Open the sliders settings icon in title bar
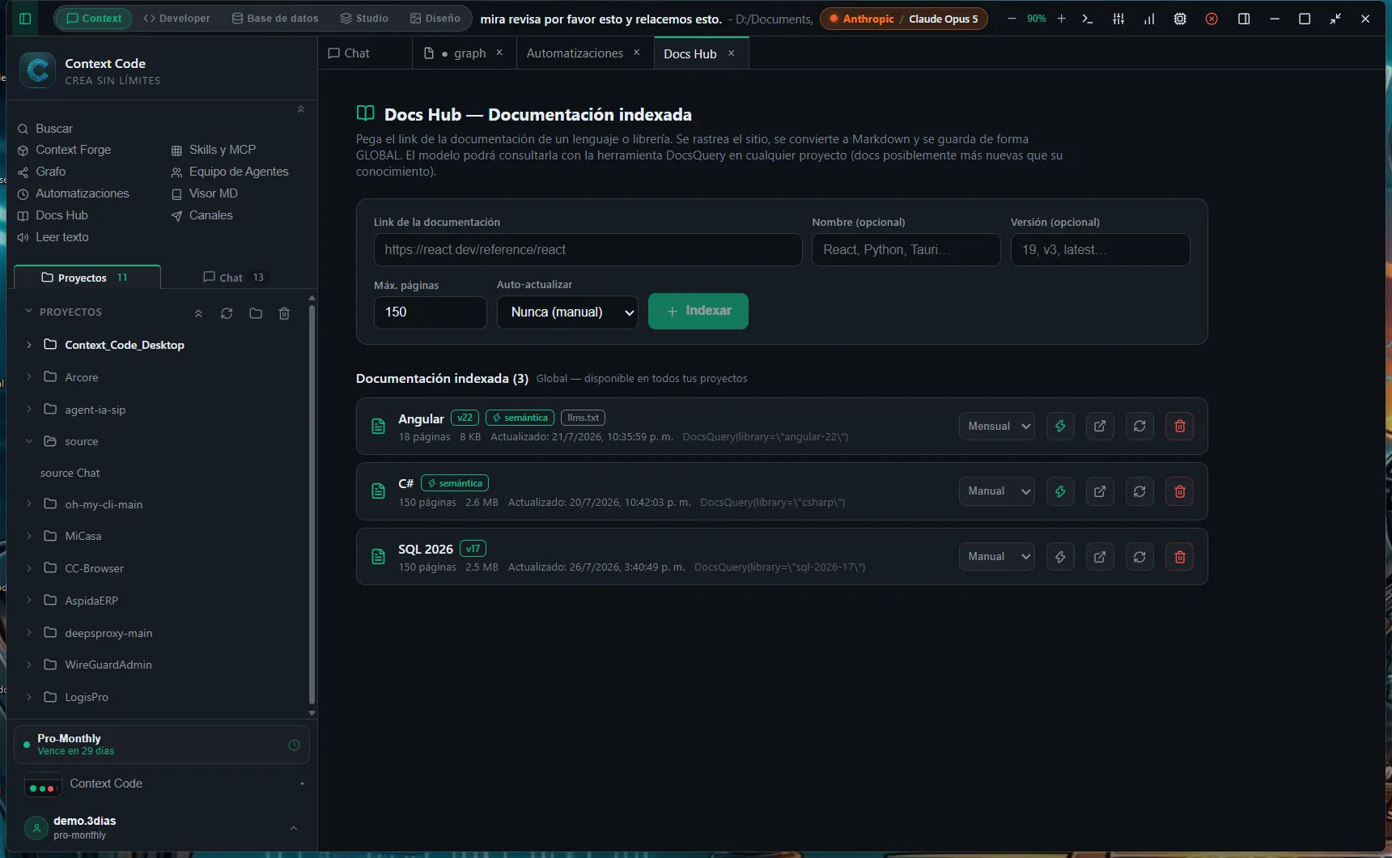Viewport: 1392px width, 858px height. tap(1118, 19)
